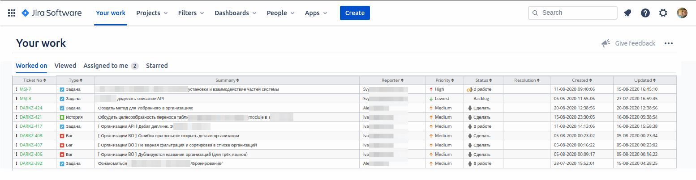Sort by the Ticket № column
The image size is (696, 180).
pos(34,80)
